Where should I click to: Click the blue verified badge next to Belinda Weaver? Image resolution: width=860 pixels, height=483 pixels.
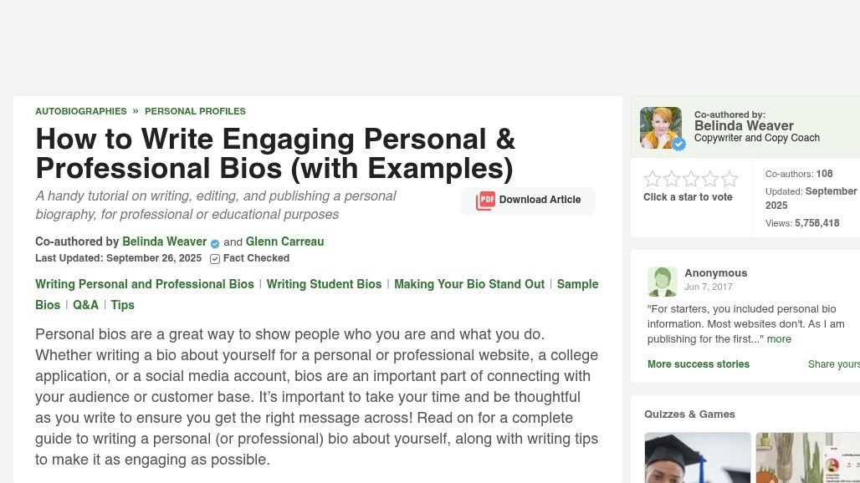(x=215, y=243)
